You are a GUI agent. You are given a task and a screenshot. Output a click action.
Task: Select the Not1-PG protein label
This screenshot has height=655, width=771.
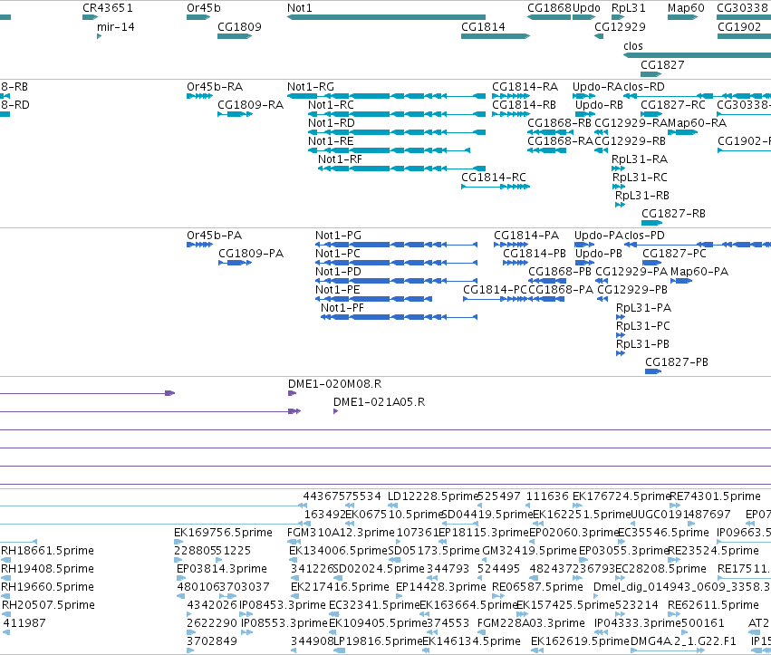pos(338,235)
